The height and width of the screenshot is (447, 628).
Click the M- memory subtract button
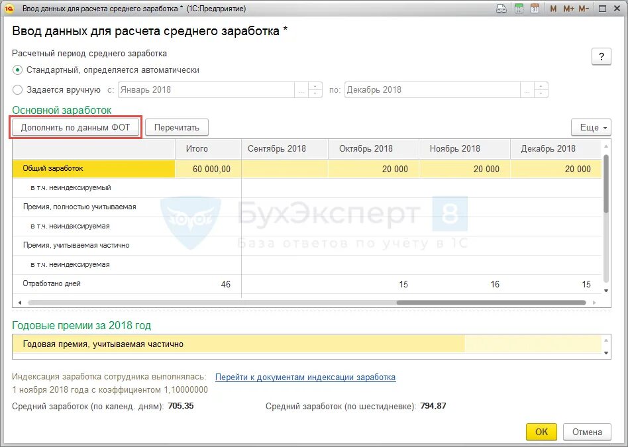coord(584,9)
